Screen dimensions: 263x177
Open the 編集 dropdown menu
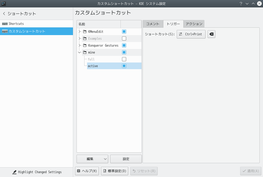point(92,159)
